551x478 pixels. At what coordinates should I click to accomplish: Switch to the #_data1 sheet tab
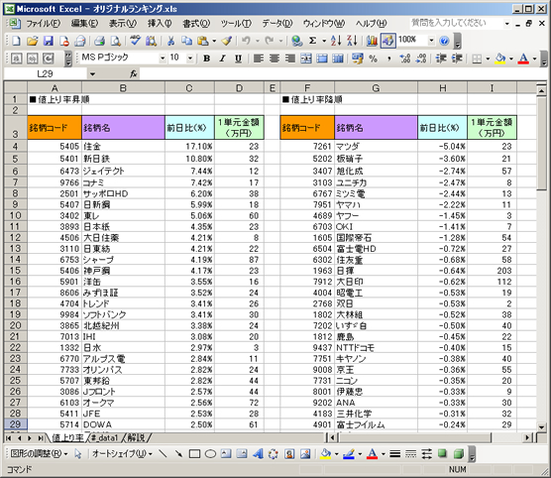(x=104, y=438)
